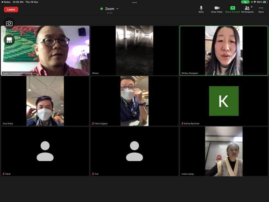Screen dimensions: 269x202
Task: Go back to Notes app
Action: [6, 2]
